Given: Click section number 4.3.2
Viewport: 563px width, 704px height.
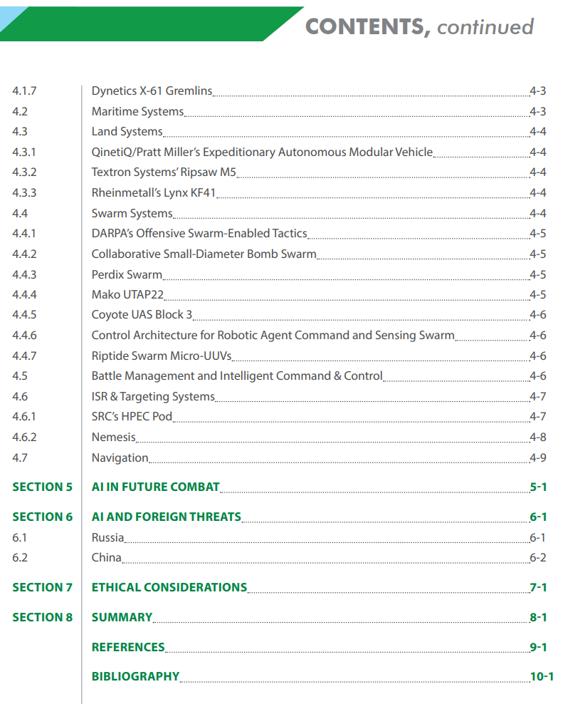Looking at the screenshot, I should point(24,172).
